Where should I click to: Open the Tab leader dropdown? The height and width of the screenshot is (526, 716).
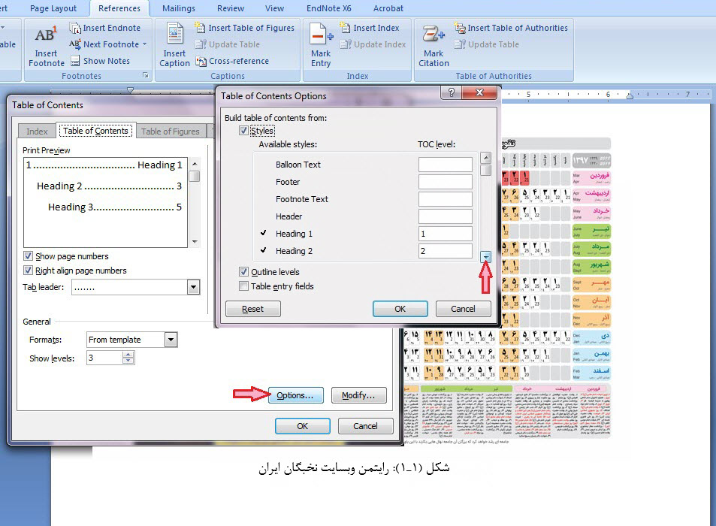pyautogui.click(x=193, y=287)
